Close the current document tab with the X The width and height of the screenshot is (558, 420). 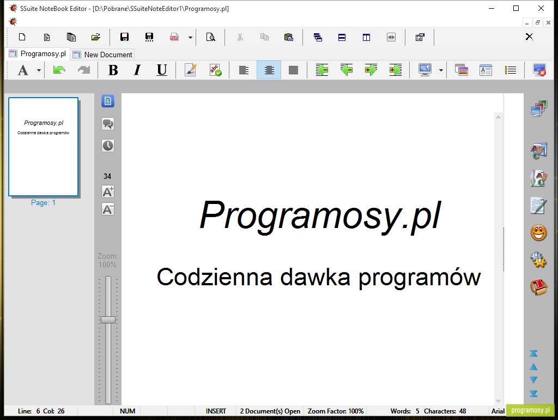pos(529,37)
